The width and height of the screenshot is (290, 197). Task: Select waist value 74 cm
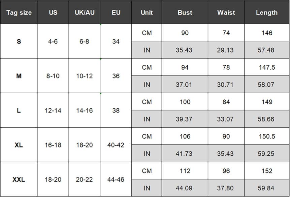(x=226, y=33)
